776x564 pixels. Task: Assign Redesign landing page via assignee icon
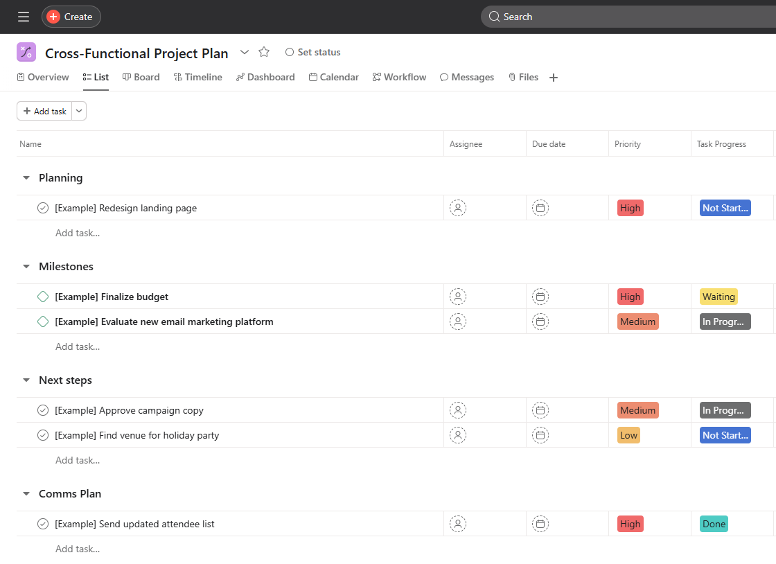(x=458, y=208)
